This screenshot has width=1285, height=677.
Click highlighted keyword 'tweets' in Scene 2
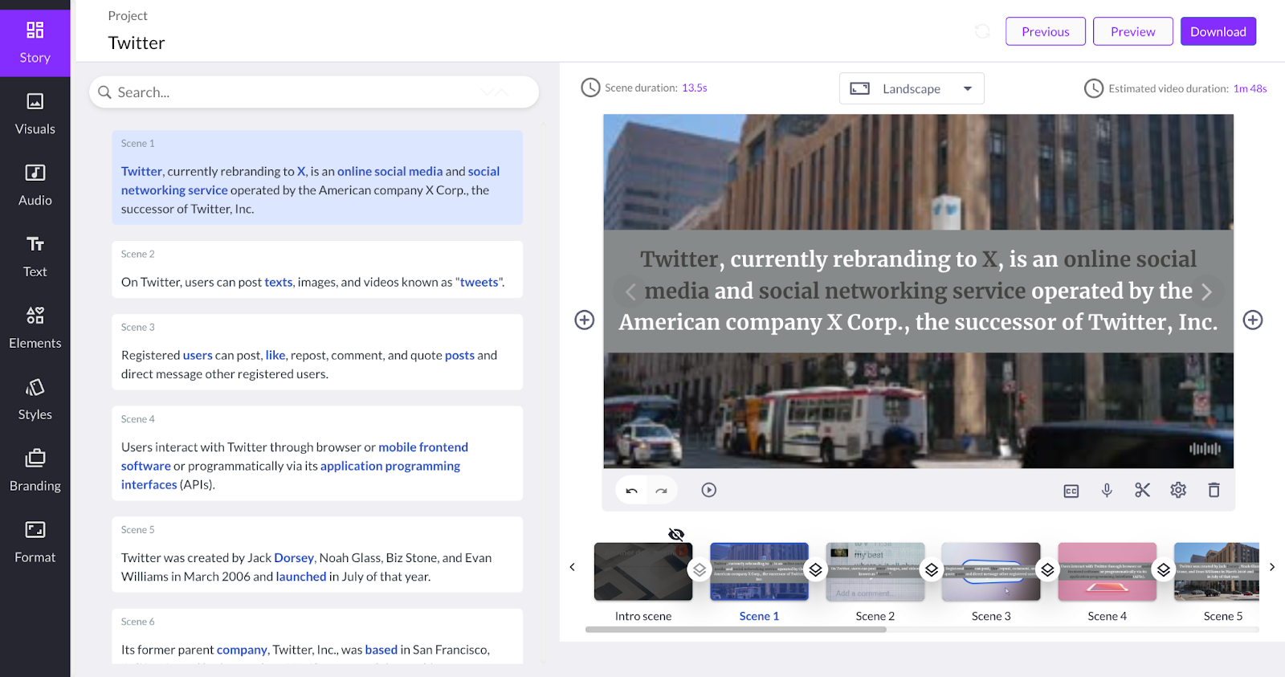[x=479, y=282]
